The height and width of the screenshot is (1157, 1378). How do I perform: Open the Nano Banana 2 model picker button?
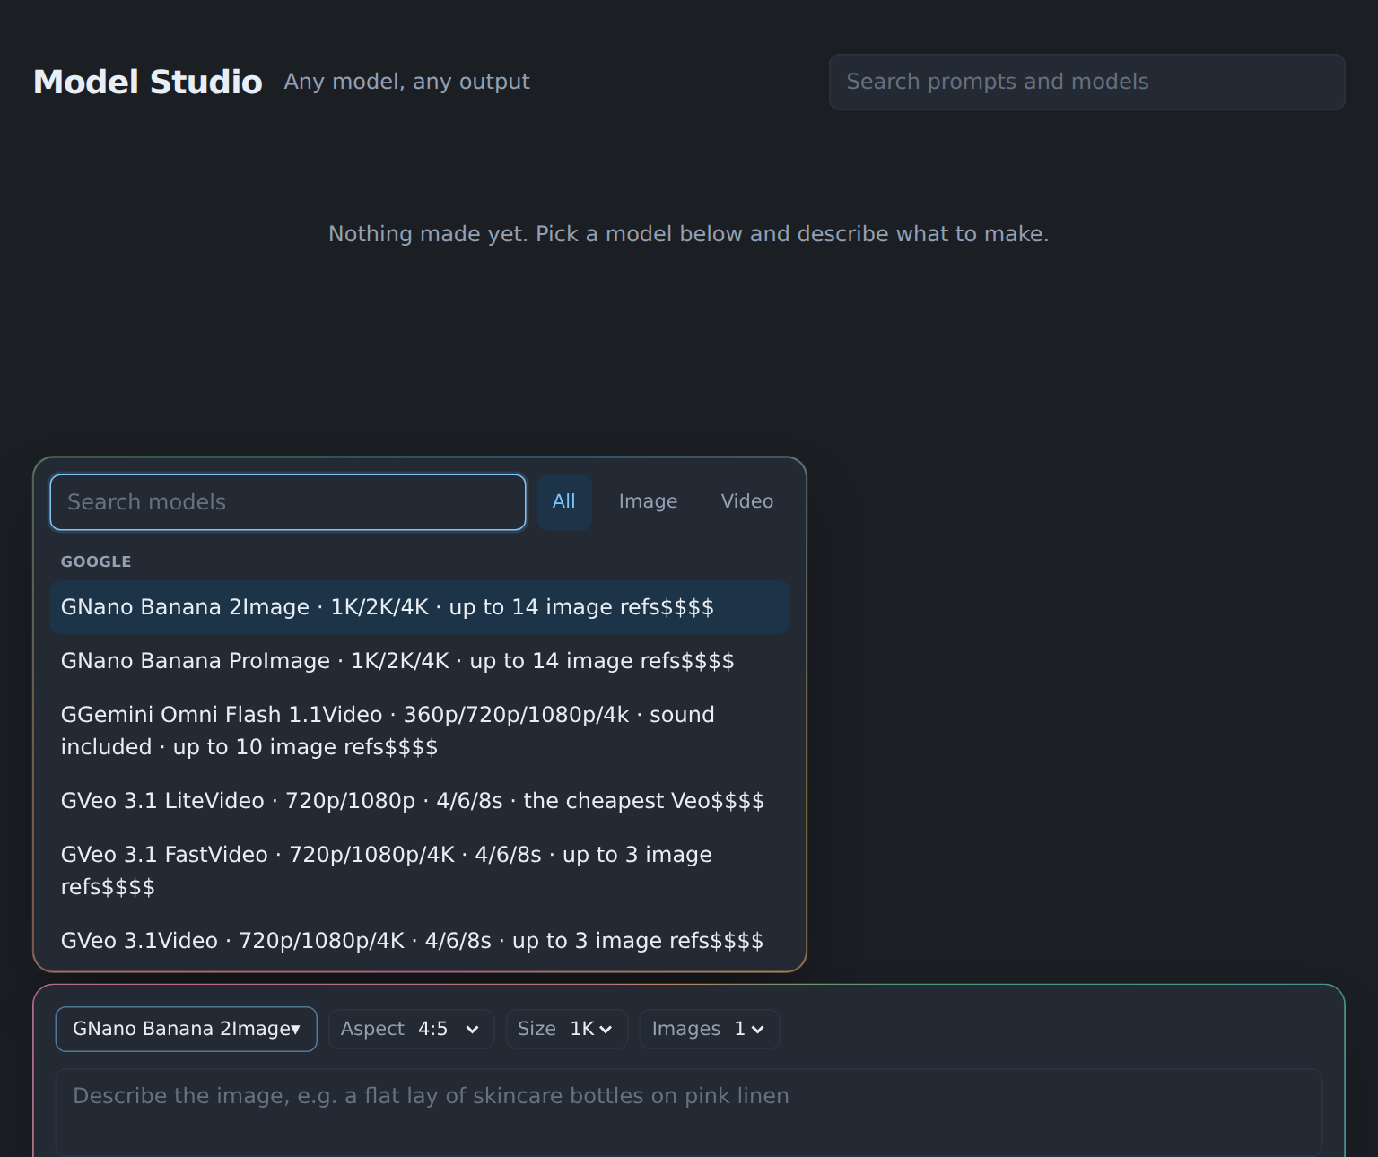pyautogui.click(x=187, y=1029)
